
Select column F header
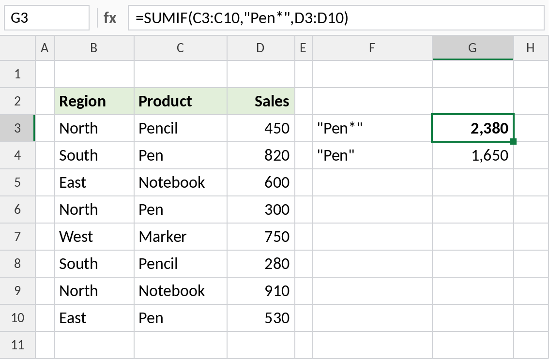tap(372, 48)
